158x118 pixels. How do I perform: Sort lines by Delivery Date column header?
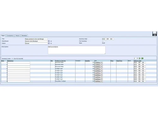click(x=137, y=61)
